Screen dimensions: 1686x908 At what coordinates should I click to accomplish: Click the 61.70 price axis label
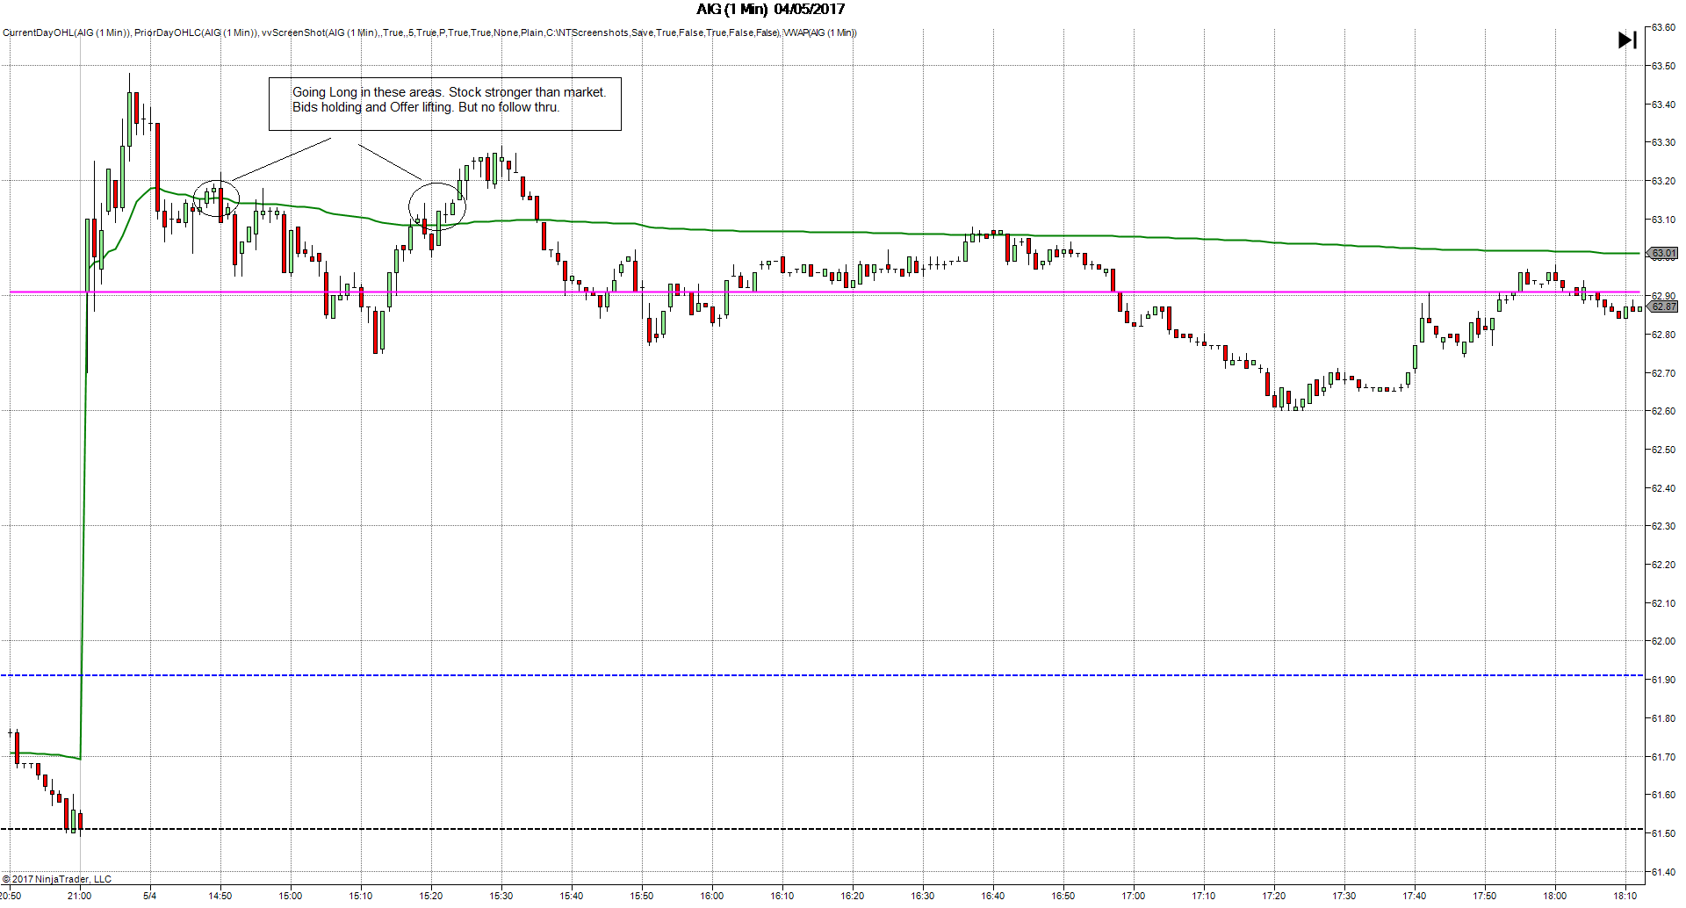(x=1663, y=757)
